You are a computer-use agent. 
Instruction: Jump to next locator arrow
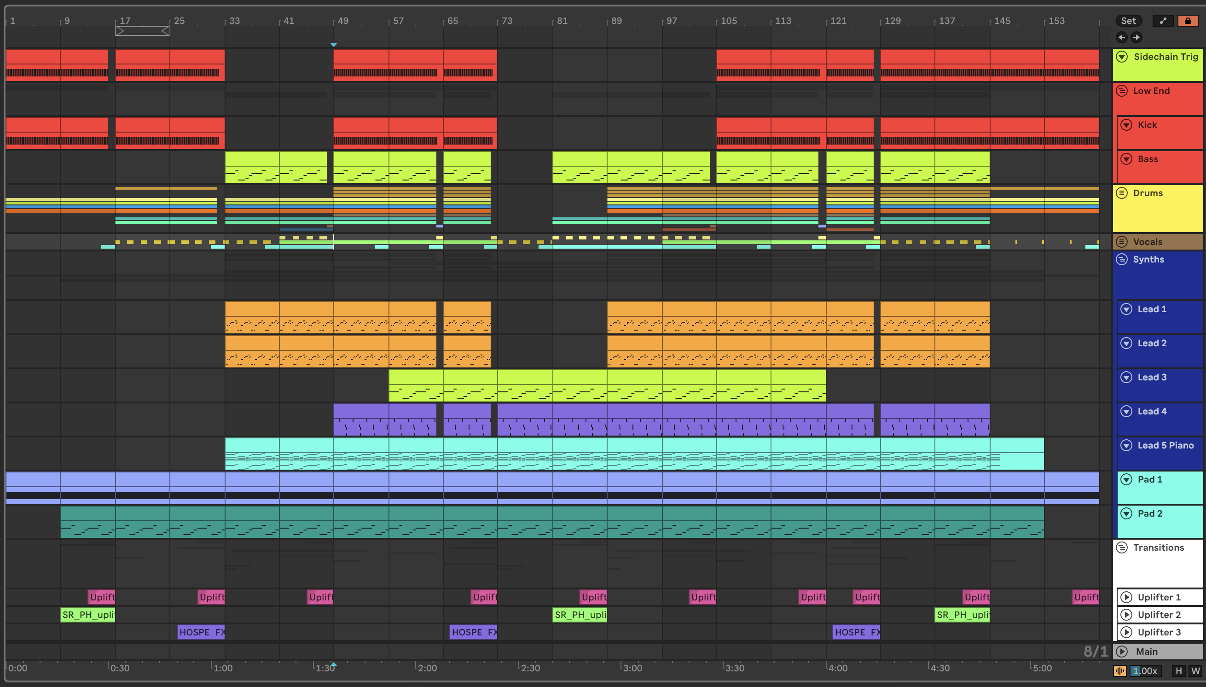pyautogui.click(x=1136, y=37)
